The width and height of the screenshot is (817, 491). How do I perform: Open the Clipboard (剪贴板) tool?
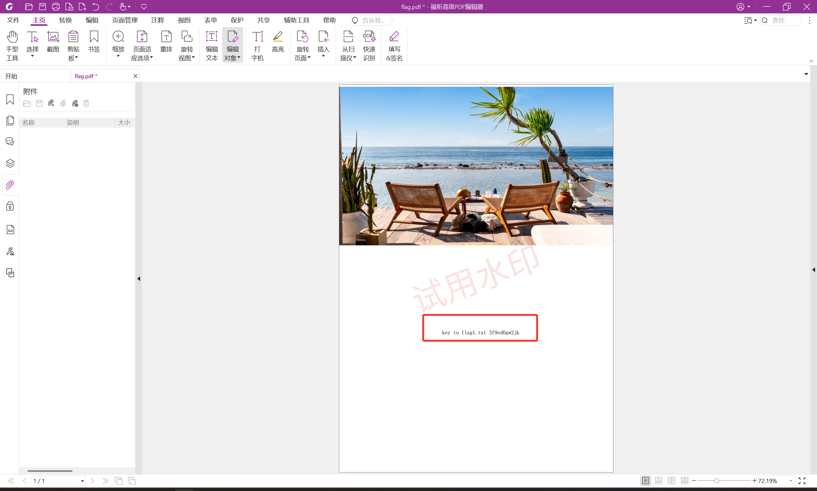(73, 46)
